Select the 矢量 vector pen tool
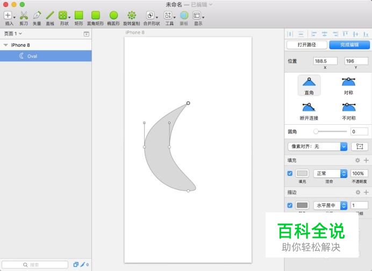Viewport: 372px width, 271px height. point(37,16)
